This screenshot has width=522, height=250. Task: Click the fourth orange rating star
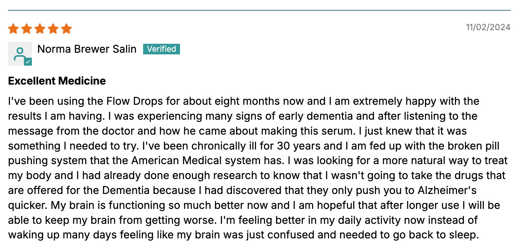point(53,29)
